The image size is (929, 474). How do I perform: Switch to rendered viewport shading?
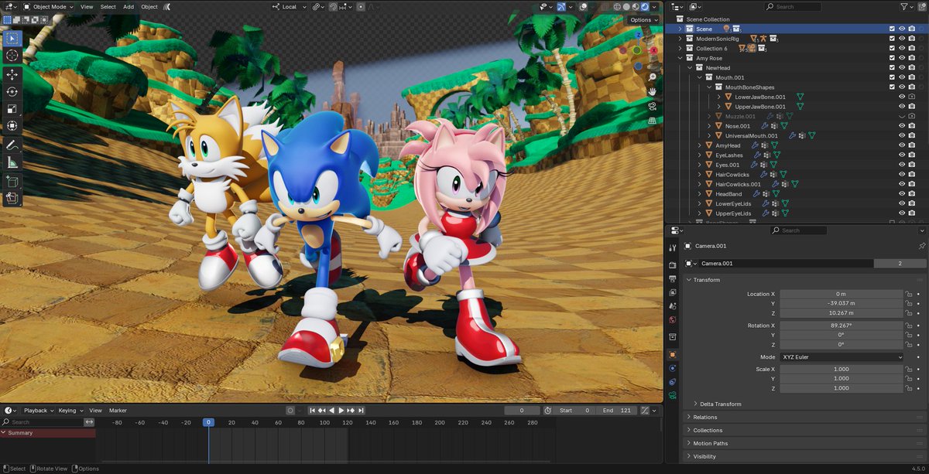[x=645, y=7]
